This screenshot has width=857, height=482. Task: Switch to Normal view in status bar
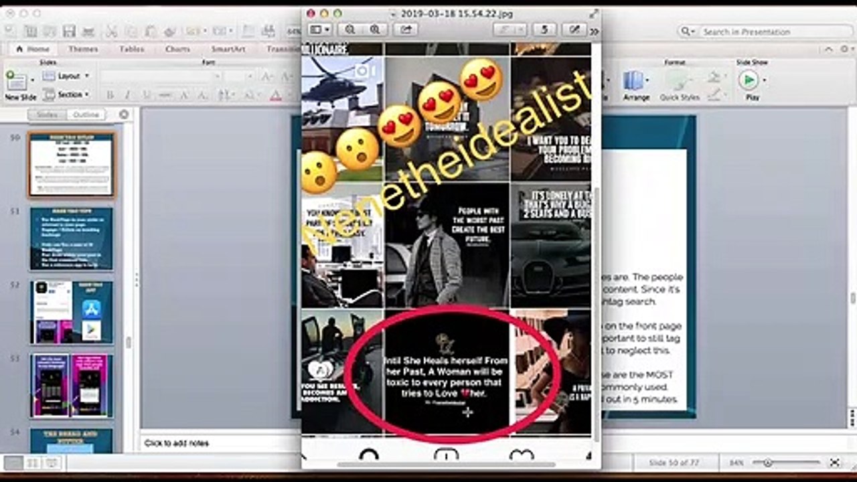tap(13, 463)
